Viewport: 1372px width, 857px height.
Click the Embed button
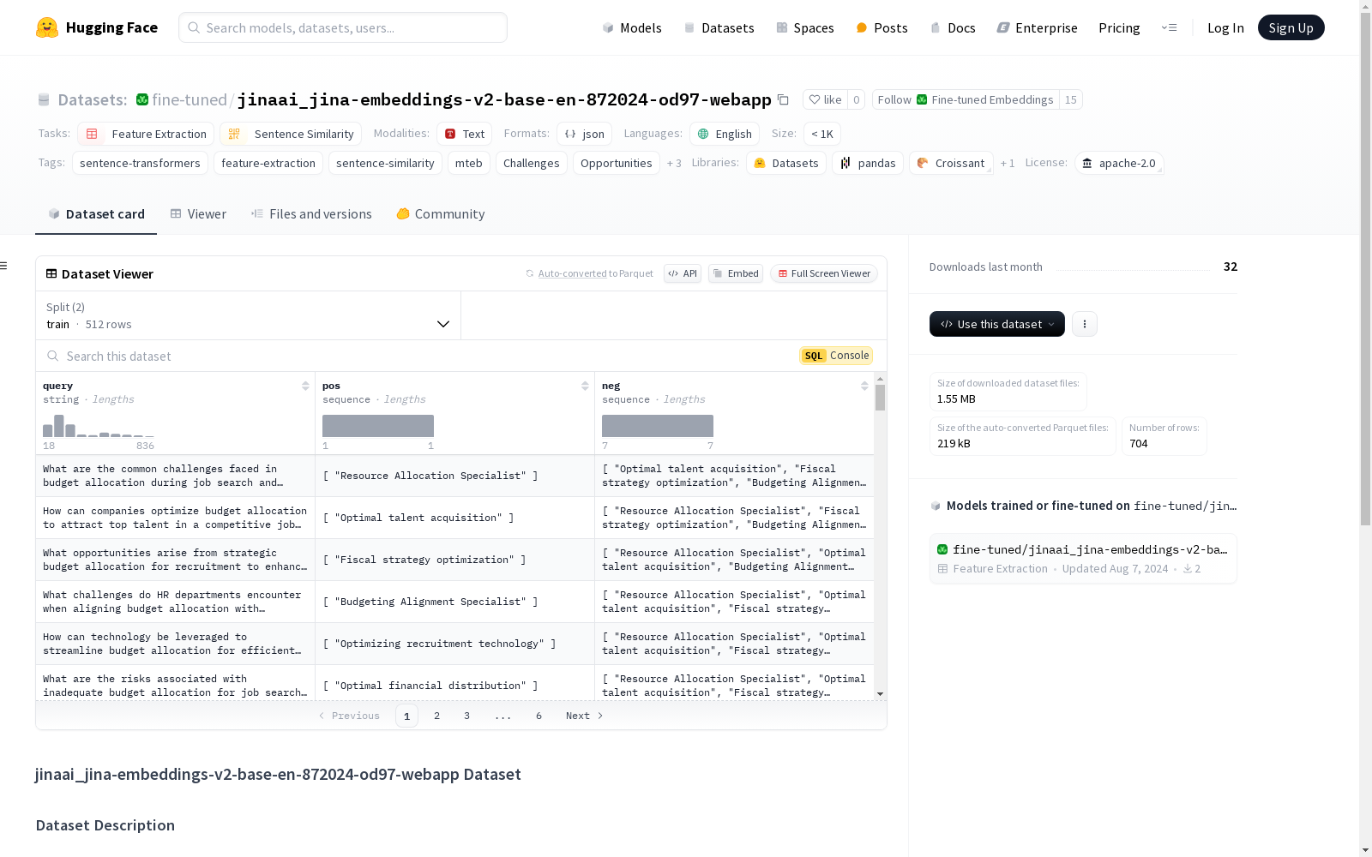click(x=736, y=273)
